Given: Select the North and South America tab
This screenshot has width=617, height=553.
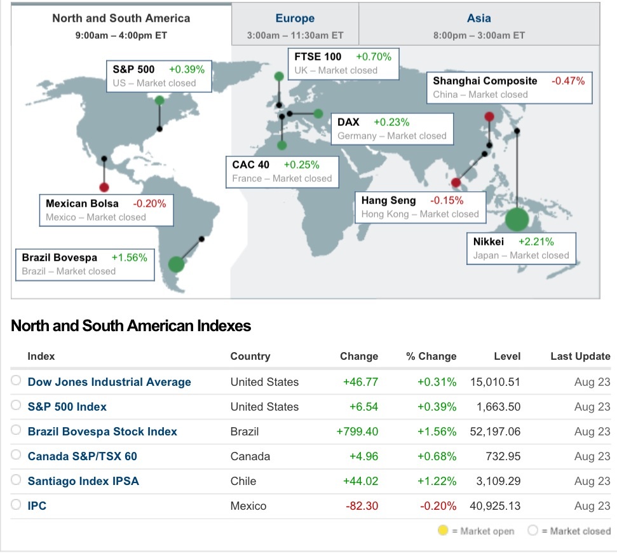Looking at the screenshot, I should pos(121,24).
